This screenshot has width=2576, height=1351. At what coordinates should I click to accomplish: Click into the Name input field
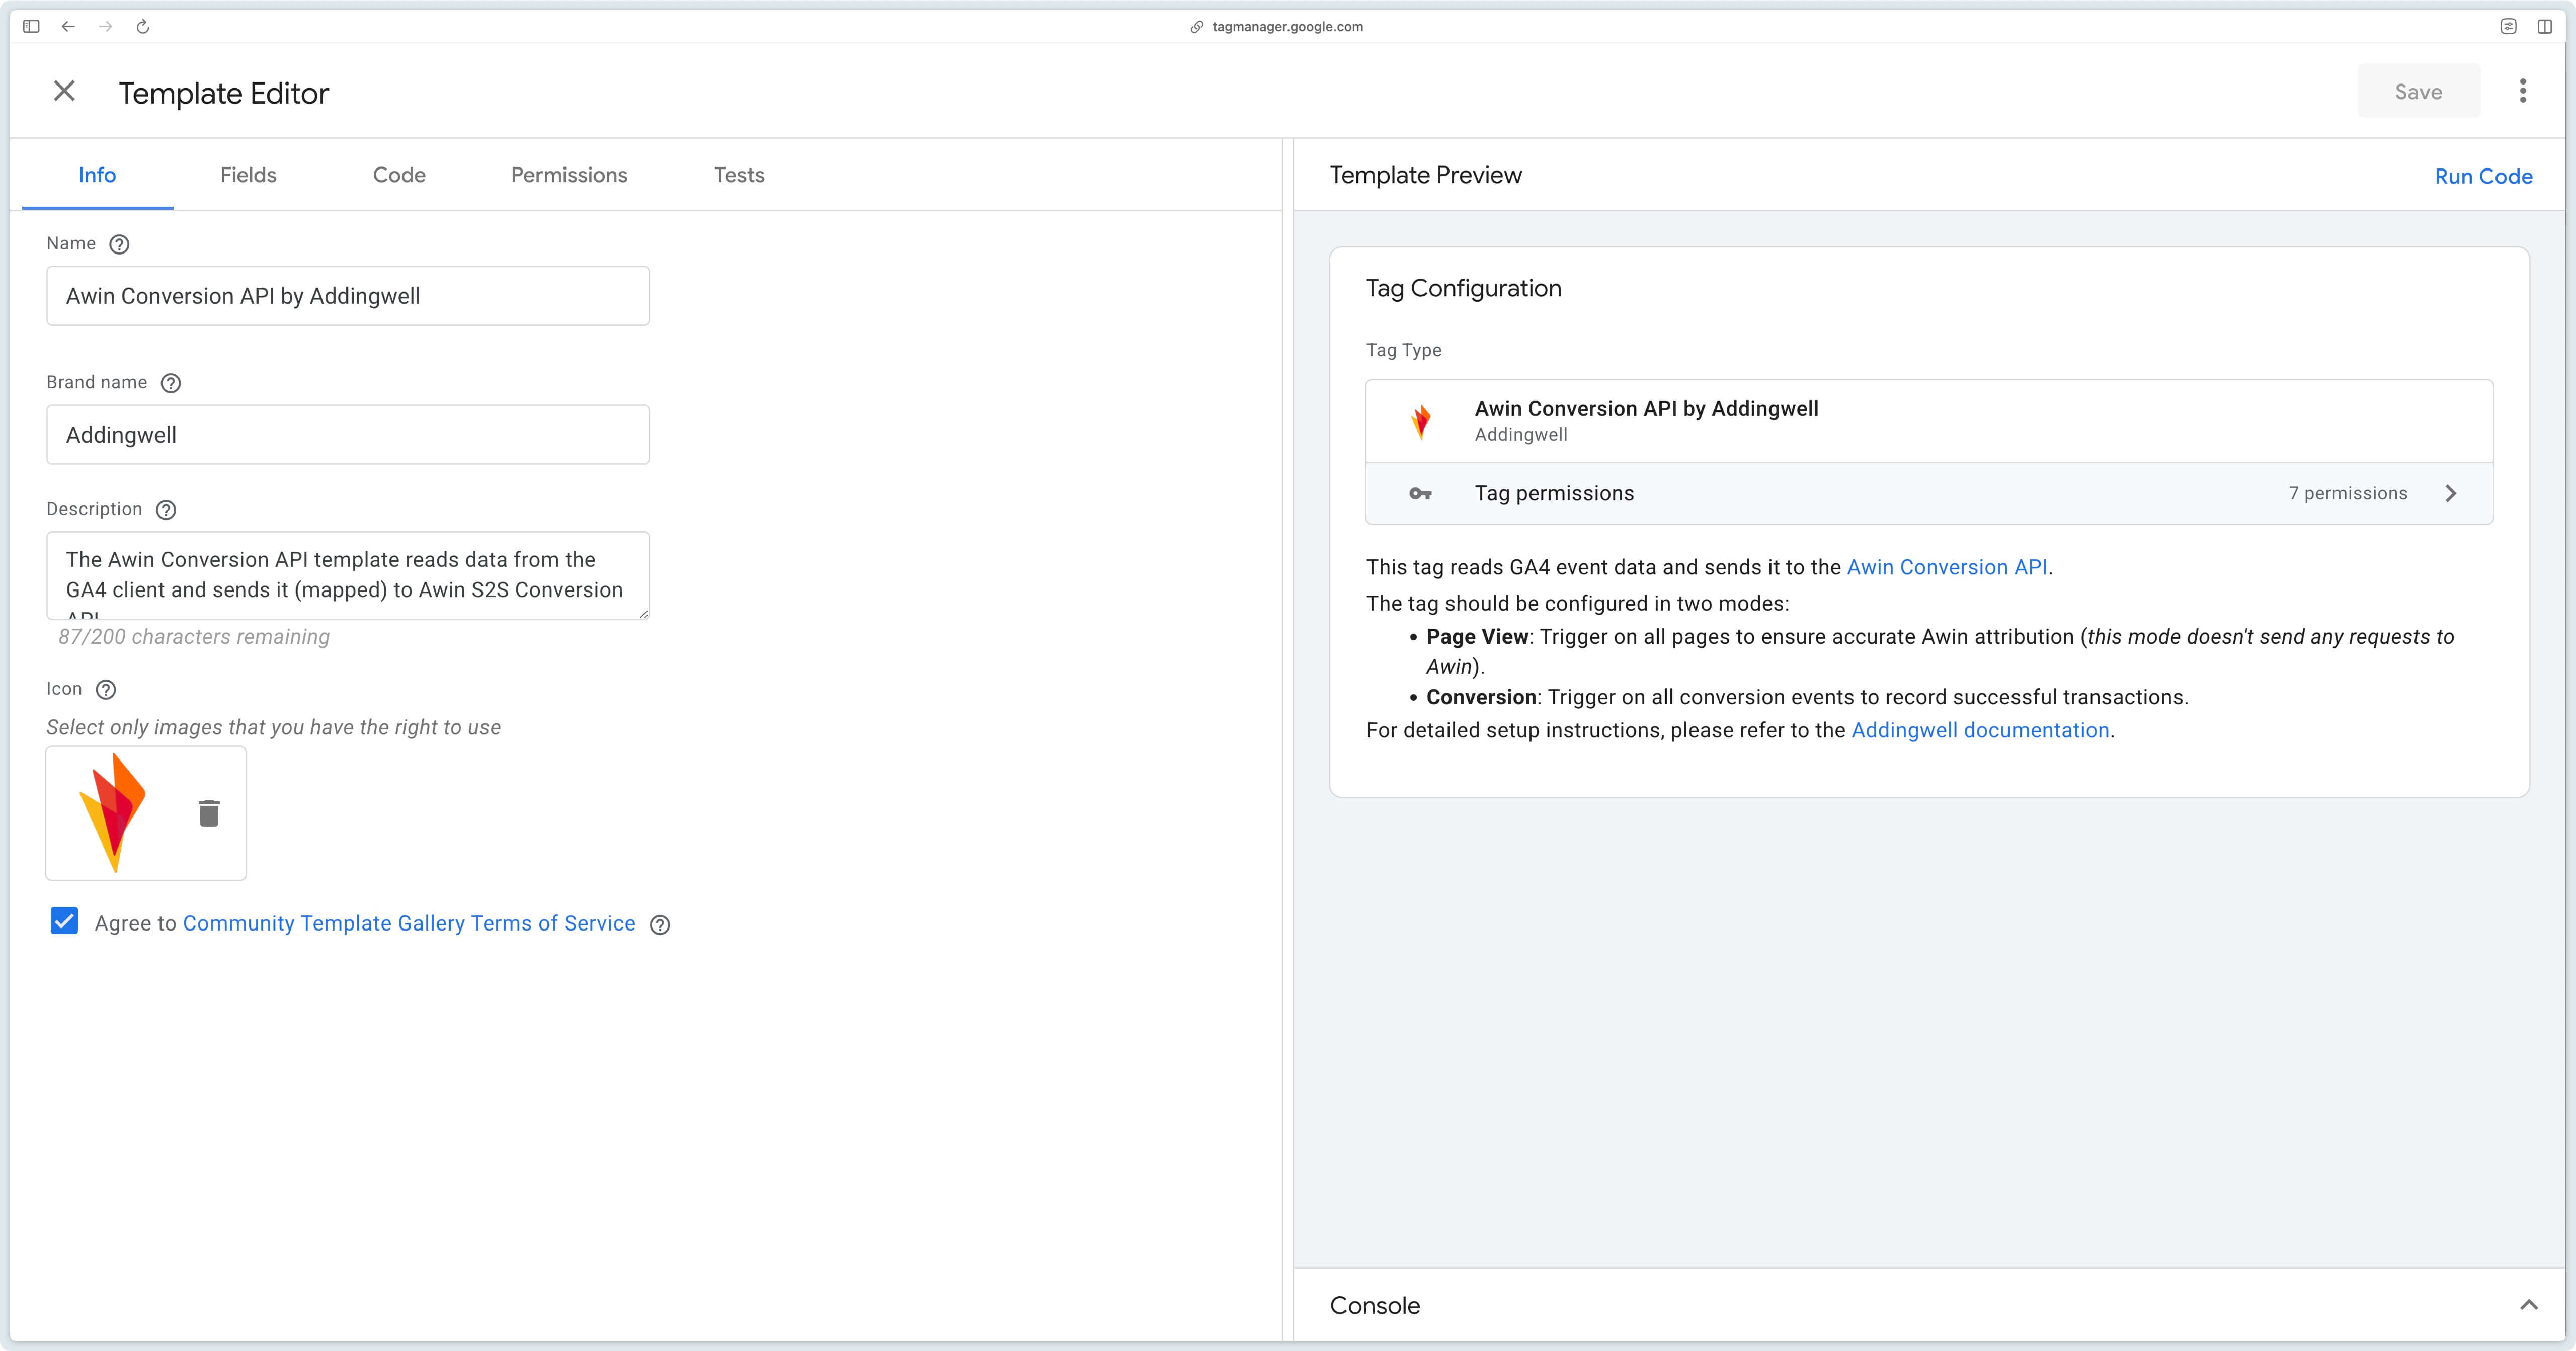click(348, 296)
